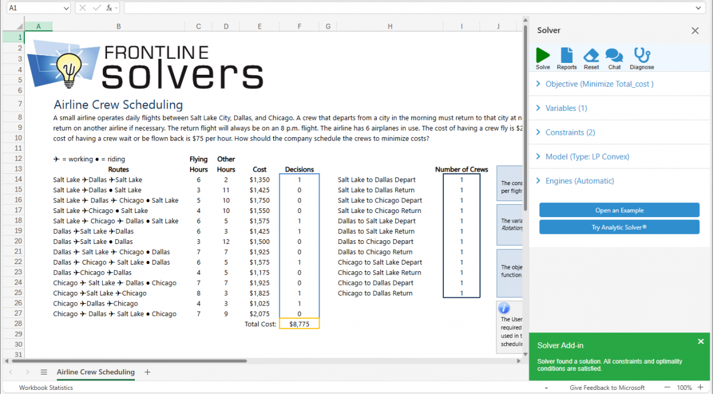This screenshot has height=394, width=713.
Task: Expand the Variables (1) section
Action: pos(566,109)
